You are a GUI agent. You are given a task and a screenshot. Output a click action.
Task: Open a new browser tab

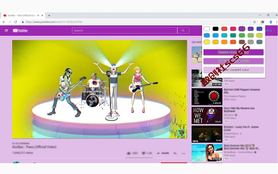49,16
